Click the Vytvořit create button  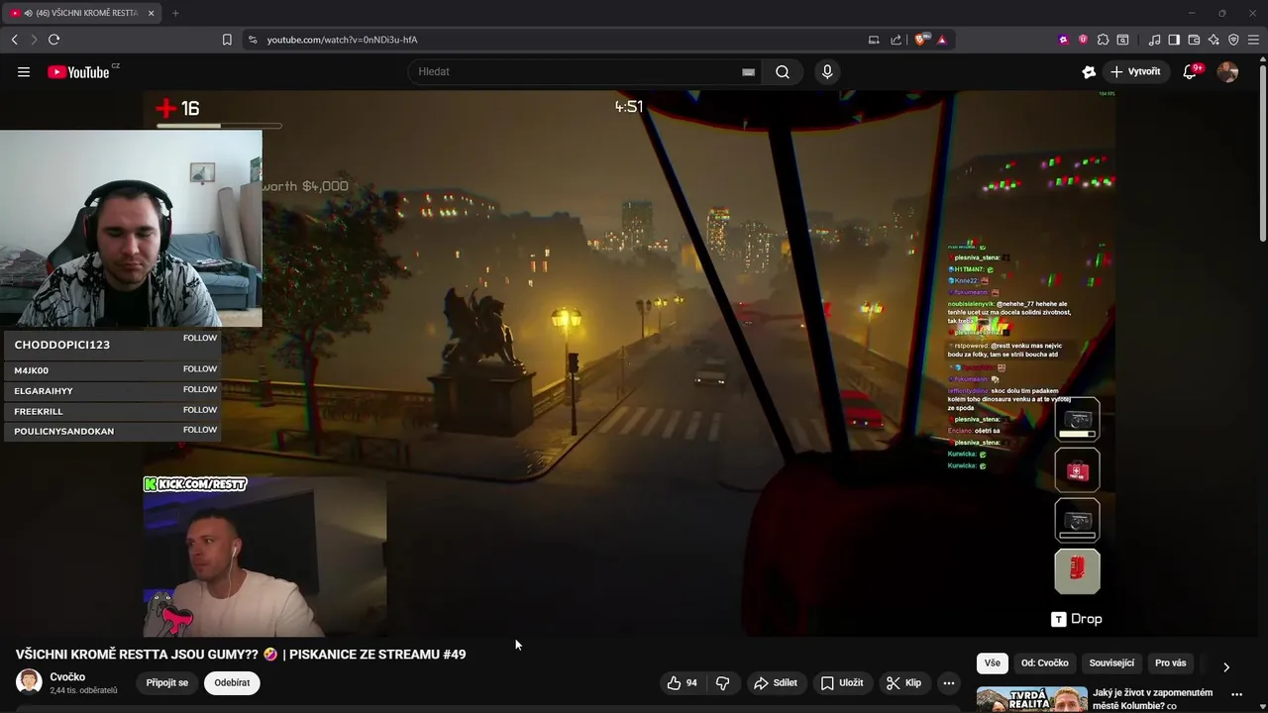pyautogui.click(x=1135, y=71)
